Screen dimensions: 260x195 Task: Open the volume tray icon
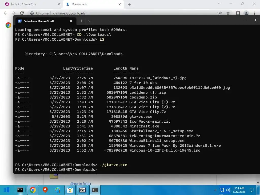[229, 190]
